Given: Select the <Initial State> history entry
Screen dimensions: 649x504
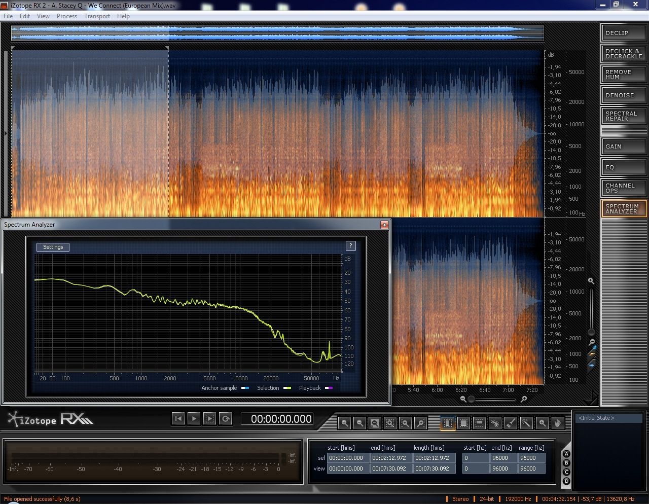Looking at the screenshot, I should [x=610, y=418].
